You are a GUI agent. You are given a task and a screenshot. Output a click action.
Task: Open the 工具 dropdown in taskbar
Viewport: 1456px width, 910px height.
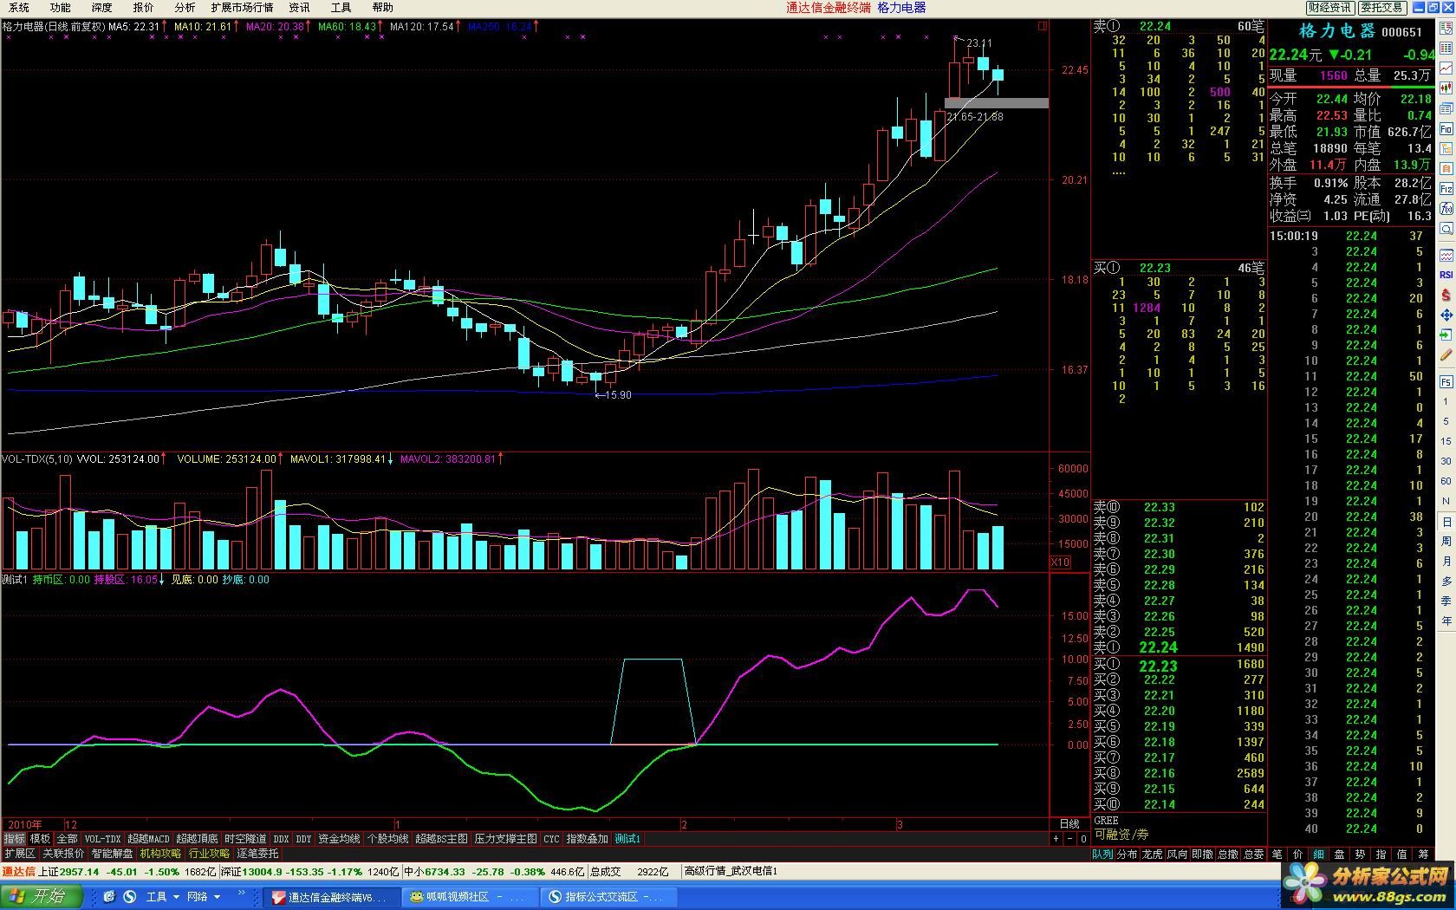[162, 896]
